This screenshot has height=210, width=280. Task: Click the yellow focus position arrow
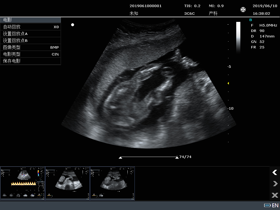228,83
